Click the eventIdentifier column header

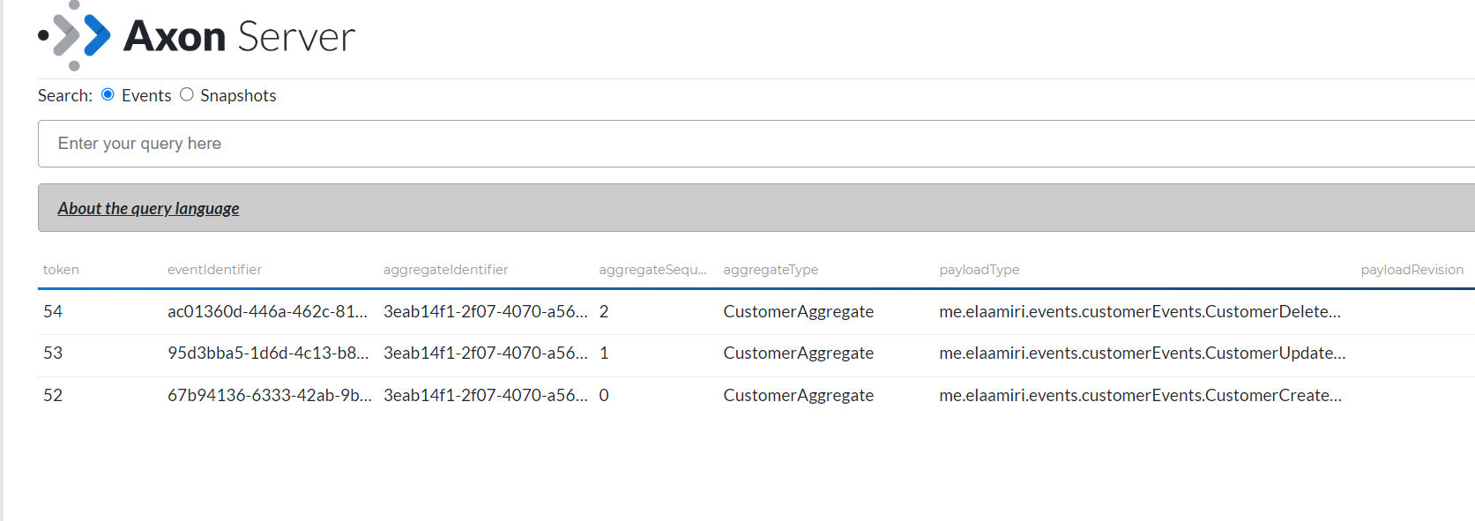click(x=214, y=270)
